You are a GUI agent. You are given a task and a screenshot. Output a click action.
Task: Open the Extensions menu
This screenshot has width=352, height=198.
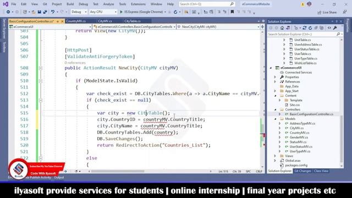(x=138, y=4)
